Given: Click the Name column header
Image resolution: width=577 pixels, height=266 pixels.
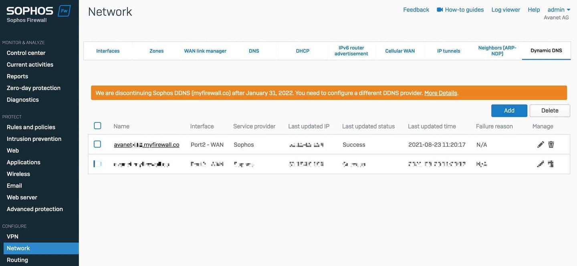Looking at the screenshot, I should (x=121, y=126).
